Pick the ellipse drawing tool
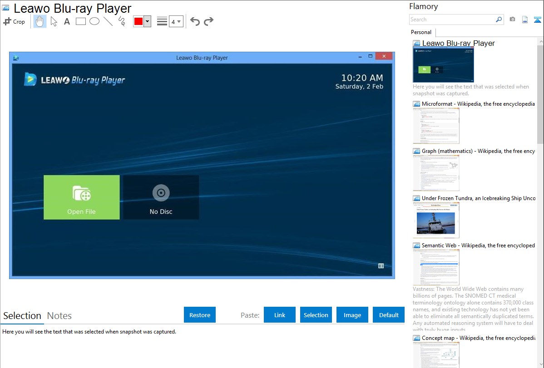Viewport: 544px width, 368px height. [94, 21]
